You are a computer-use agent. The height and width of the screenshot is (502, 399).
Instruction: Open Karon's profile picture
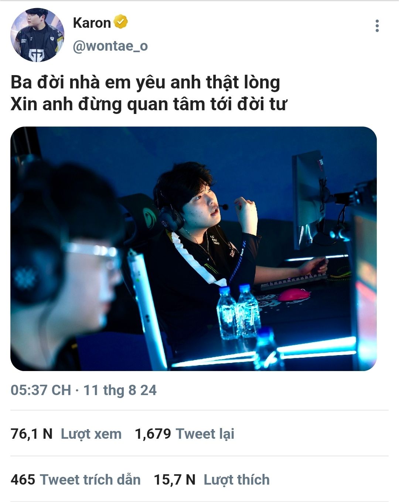click(x=37, y=35)
